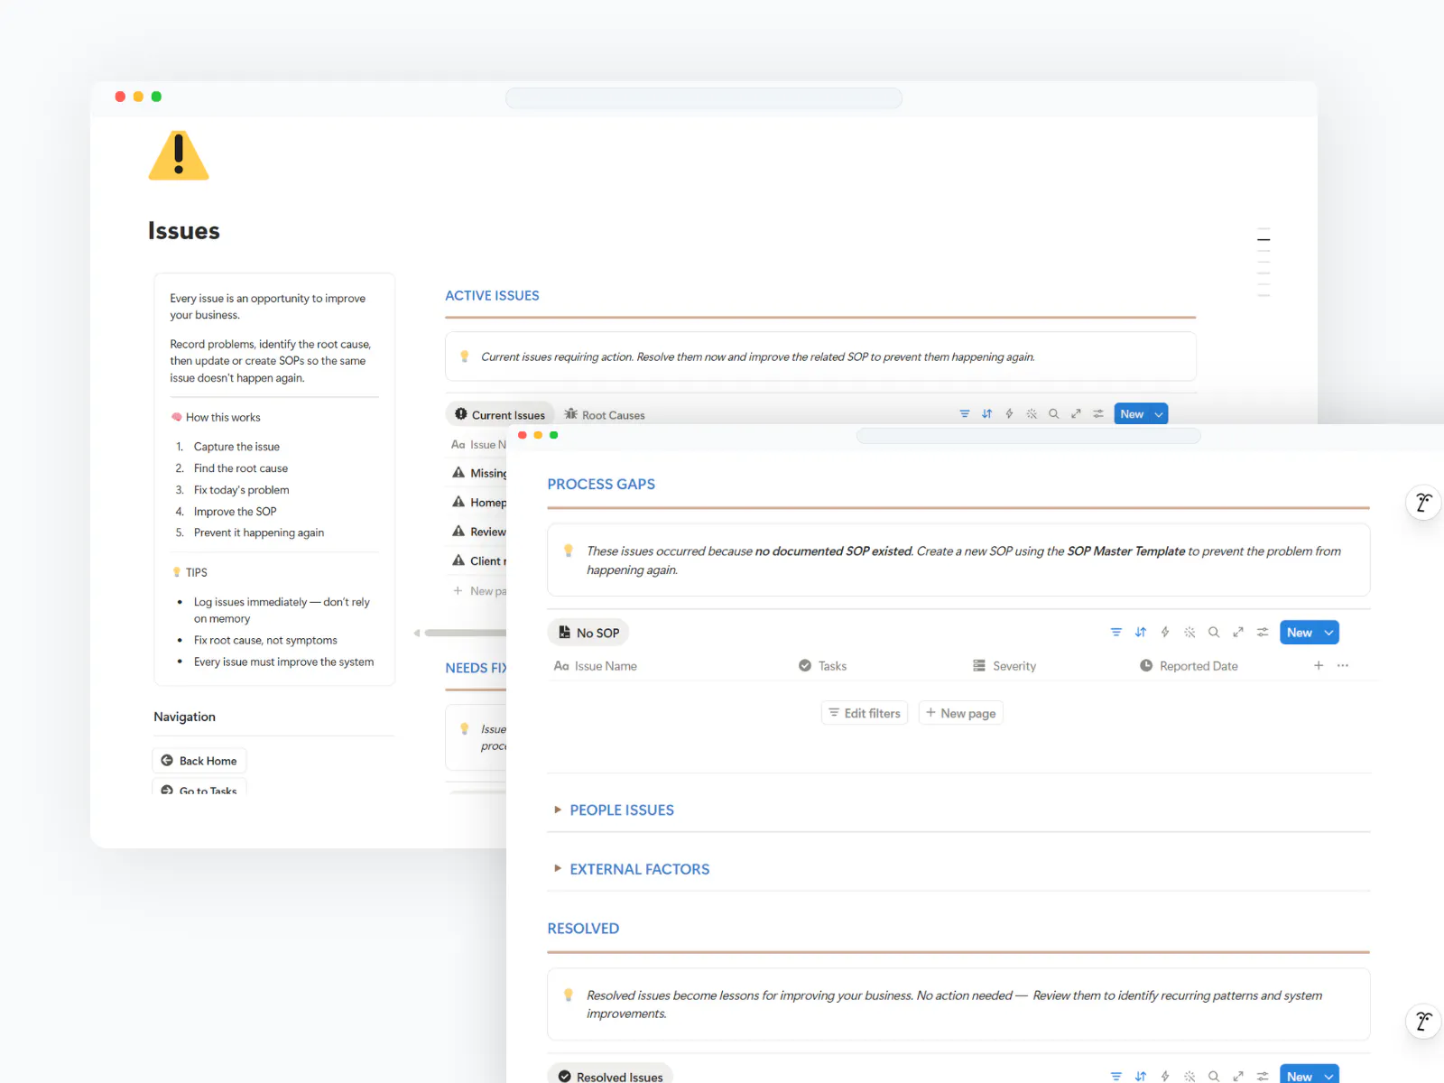Click the Active Issues table horizontal scrollbar

pos(466,633)
